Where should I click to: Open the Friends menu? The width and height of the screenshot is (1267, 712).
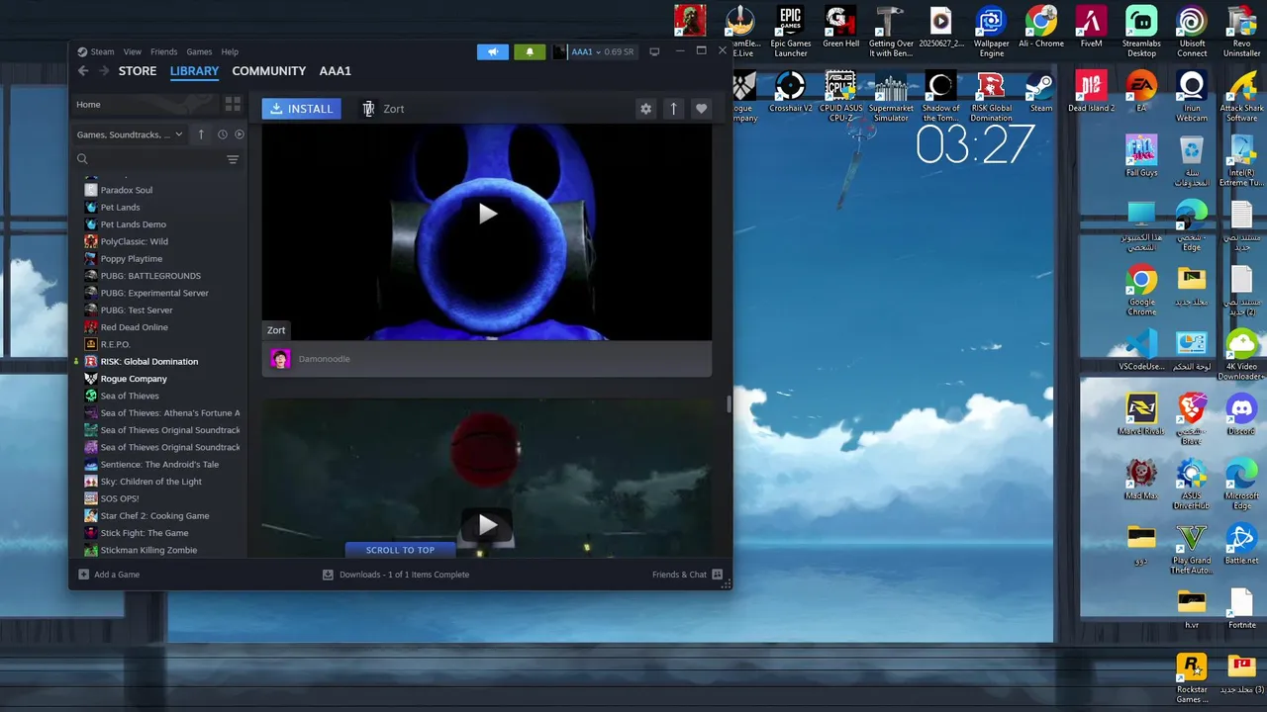[164, 51]
